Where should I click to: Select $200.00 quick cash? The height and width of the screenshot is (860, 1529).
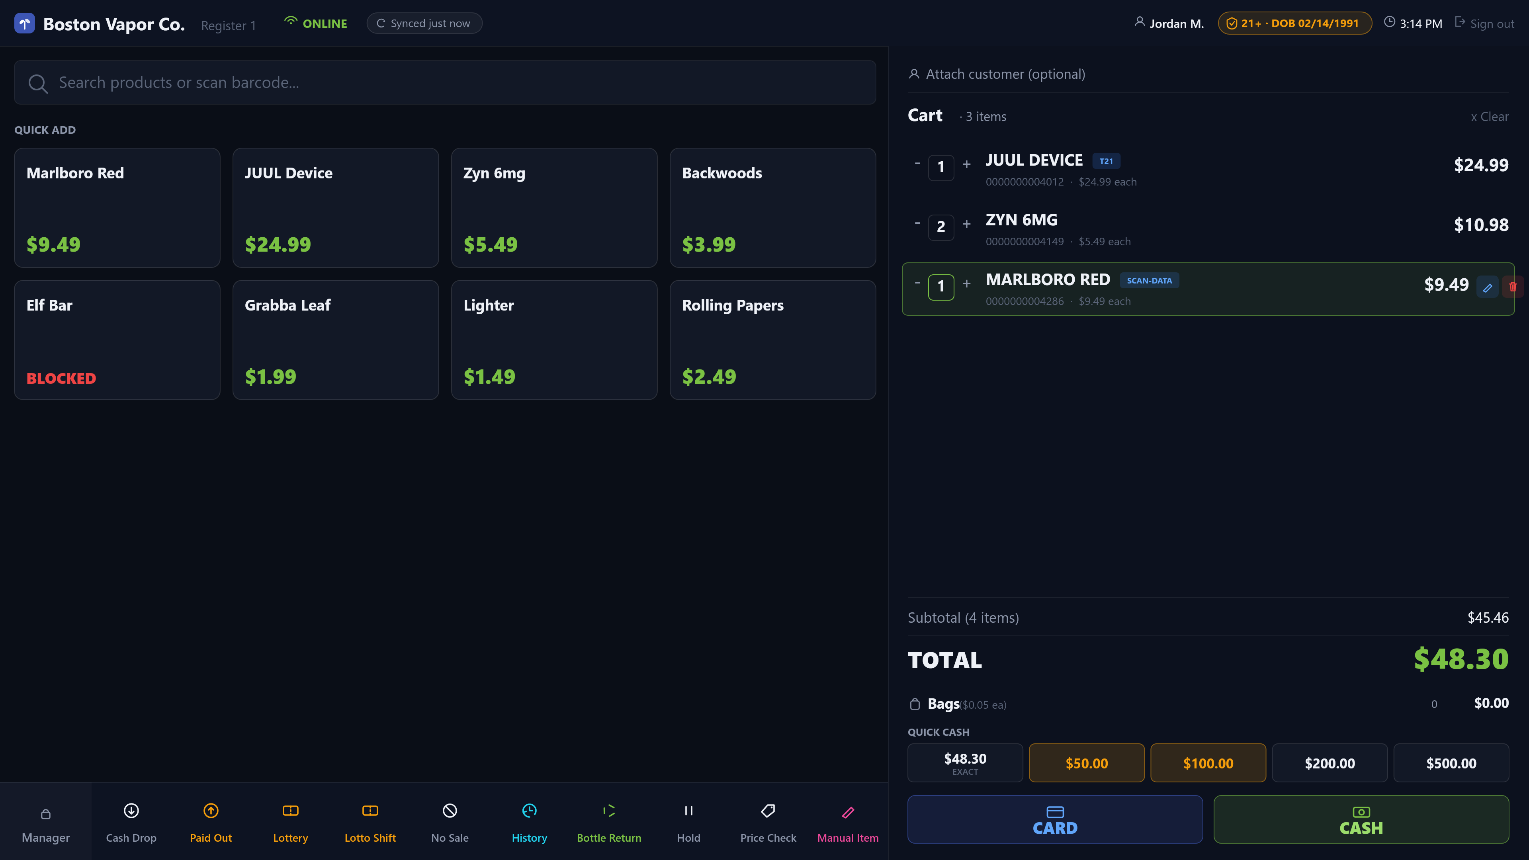point(1330,763)
